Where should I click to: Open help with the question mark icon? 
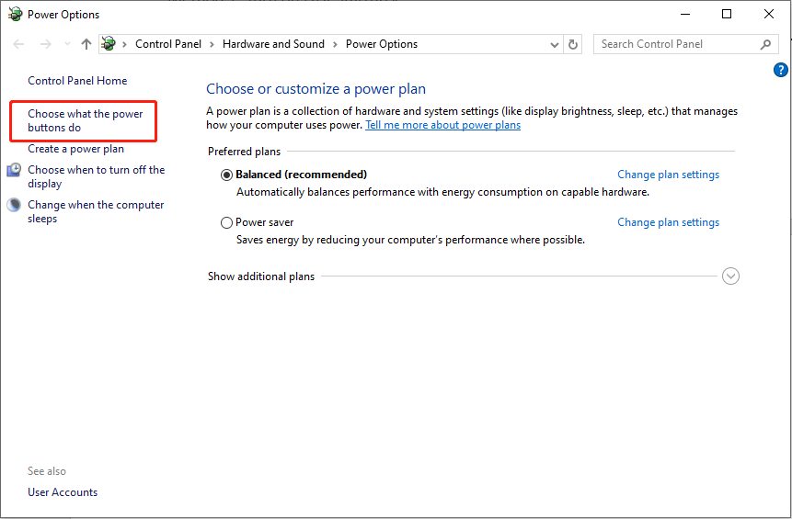(780, 70)
